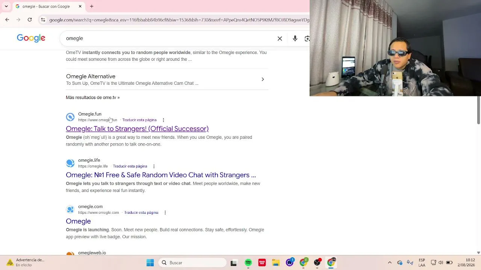The image size is (481, 270).
Task: Open the 'Omegle Alternative' sitelink
Action: 91,76
